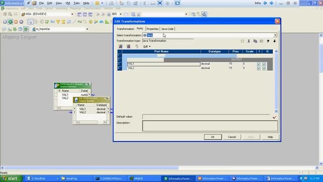Open the Repository Manager round R icon
The image size is (323, 182).
(5, 22)
